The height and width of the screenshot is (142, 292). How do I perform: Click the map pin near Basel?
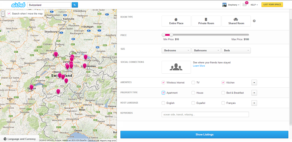click(56, 54)
